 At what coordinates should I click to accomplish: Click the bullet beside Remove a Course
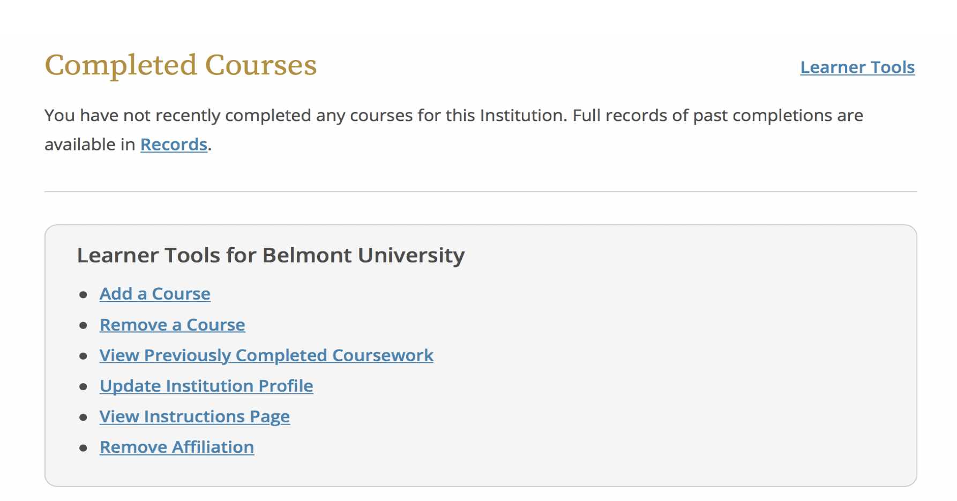click(x=83, y=325)
